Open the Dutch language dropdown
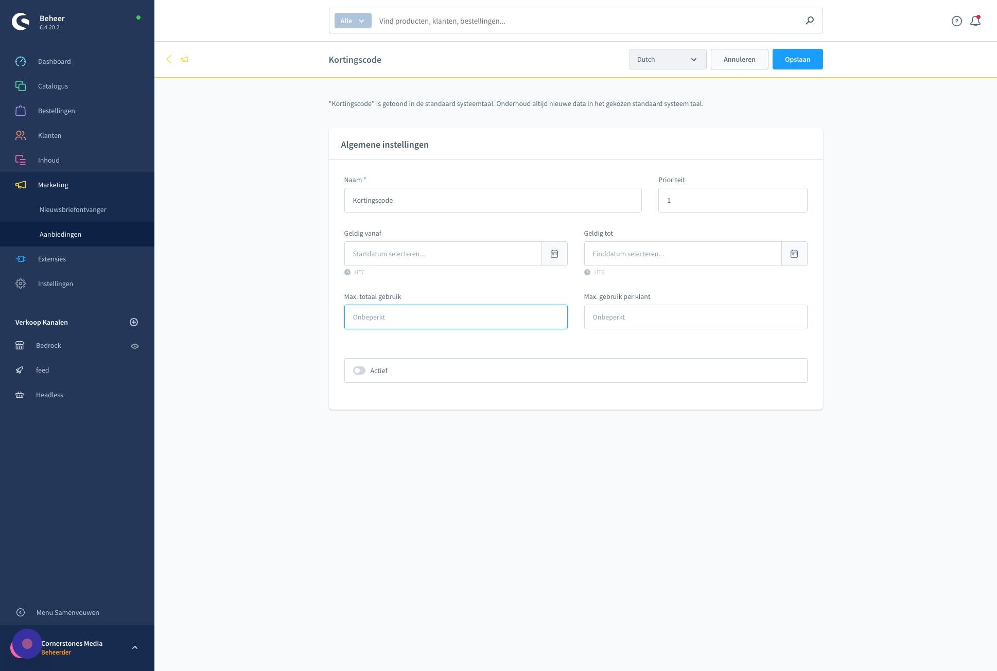The width and height of the screenshot is (997, 671). pos(668,59)
